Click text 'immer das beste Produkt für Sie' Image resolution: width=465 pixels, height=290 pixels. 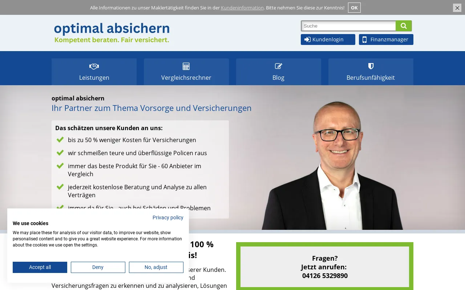pyautogui.click(x=134, y=170)
